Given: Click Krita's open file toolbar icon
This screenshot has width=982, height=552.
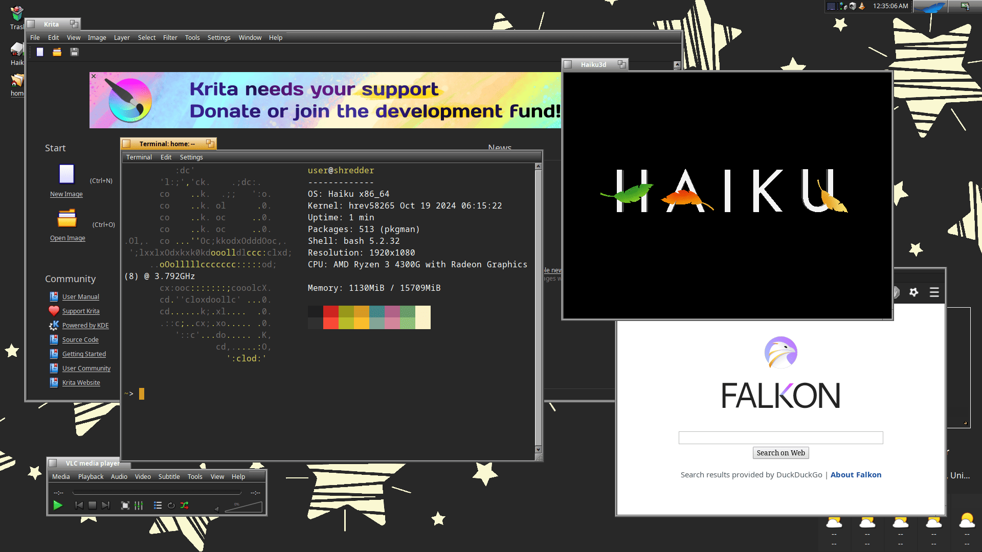Looking at the screenshot, I should (x=57, y=52).
